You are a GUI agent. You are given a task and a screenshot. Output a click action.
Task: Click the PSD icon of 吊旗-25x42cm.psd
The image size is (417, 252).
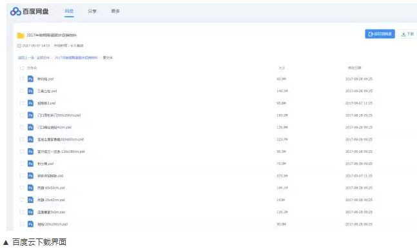(30, 200)
